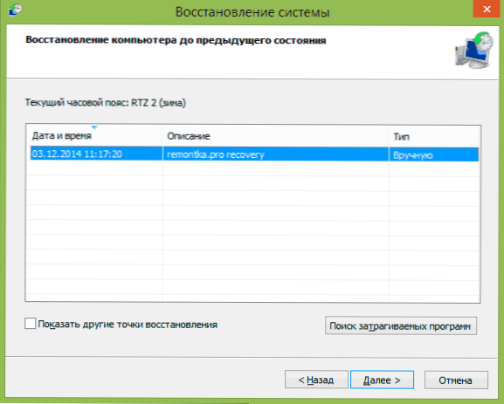Select the remontka.pro recovery restore point
The image size is (504, 404).
[x=252, y=154]
